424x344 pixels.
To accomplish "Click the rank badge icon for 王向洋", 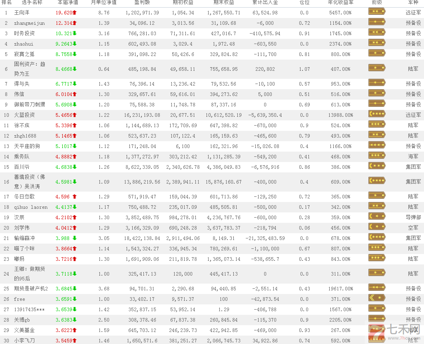I will [377, 12].
